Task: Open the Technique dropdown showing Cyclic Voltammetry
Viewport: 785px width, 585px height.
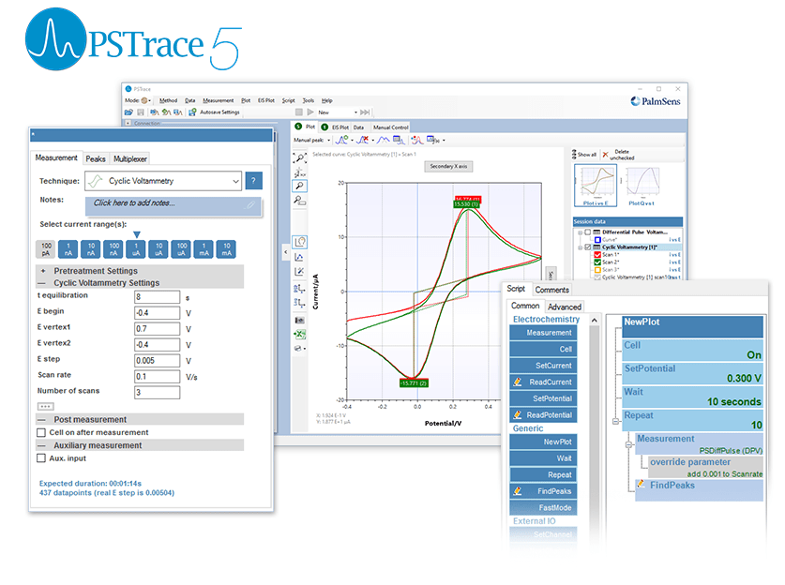Action: (x=163, y=181)
